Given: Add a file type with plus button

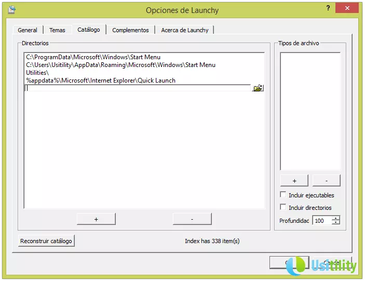Looking at the screenshot, I should pyautogui.click(x=294, y=180).
